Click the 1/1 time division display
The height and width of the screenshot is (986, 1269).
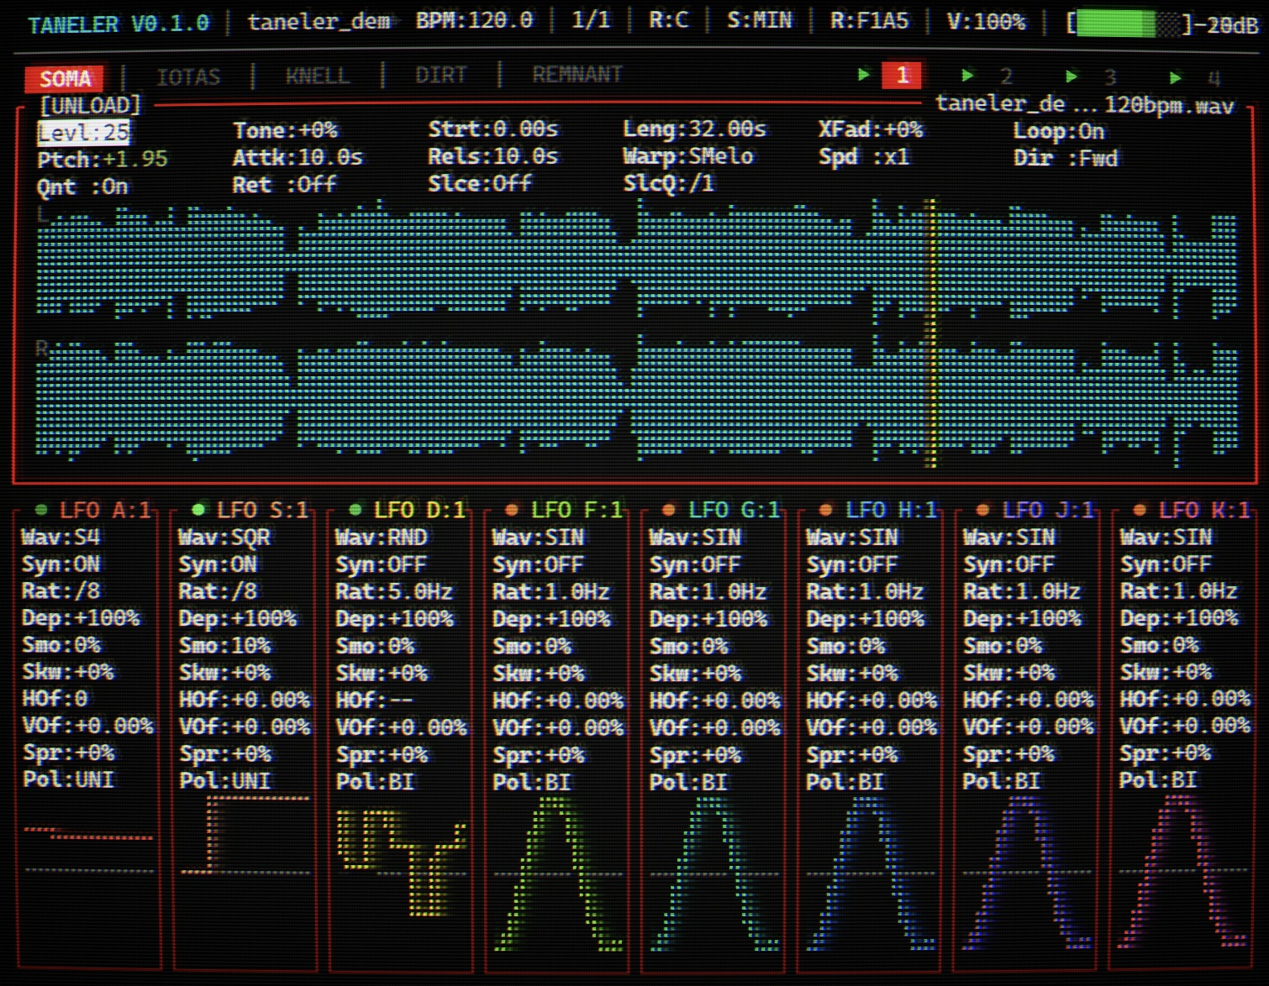[x=591, y=20]
